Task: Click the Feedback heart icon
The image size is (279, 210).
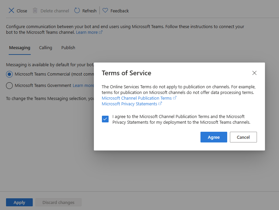Action: click(x=105, y=11)
